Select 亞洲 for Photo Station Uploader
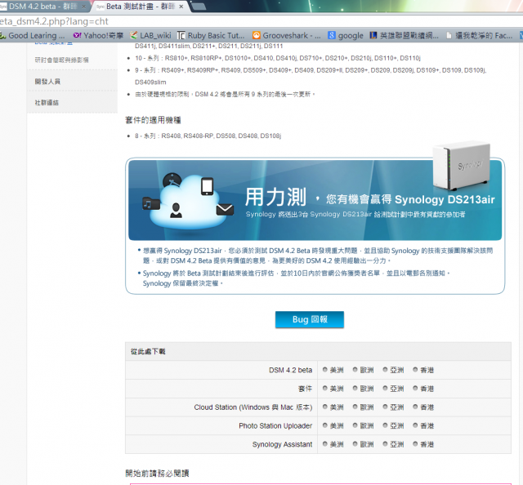523x485 pixels. click(385, 425)
